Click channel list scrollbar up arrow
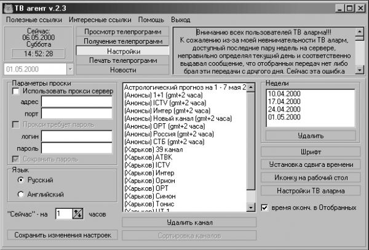This screenshot has width=369, height=250. [251, 87]
